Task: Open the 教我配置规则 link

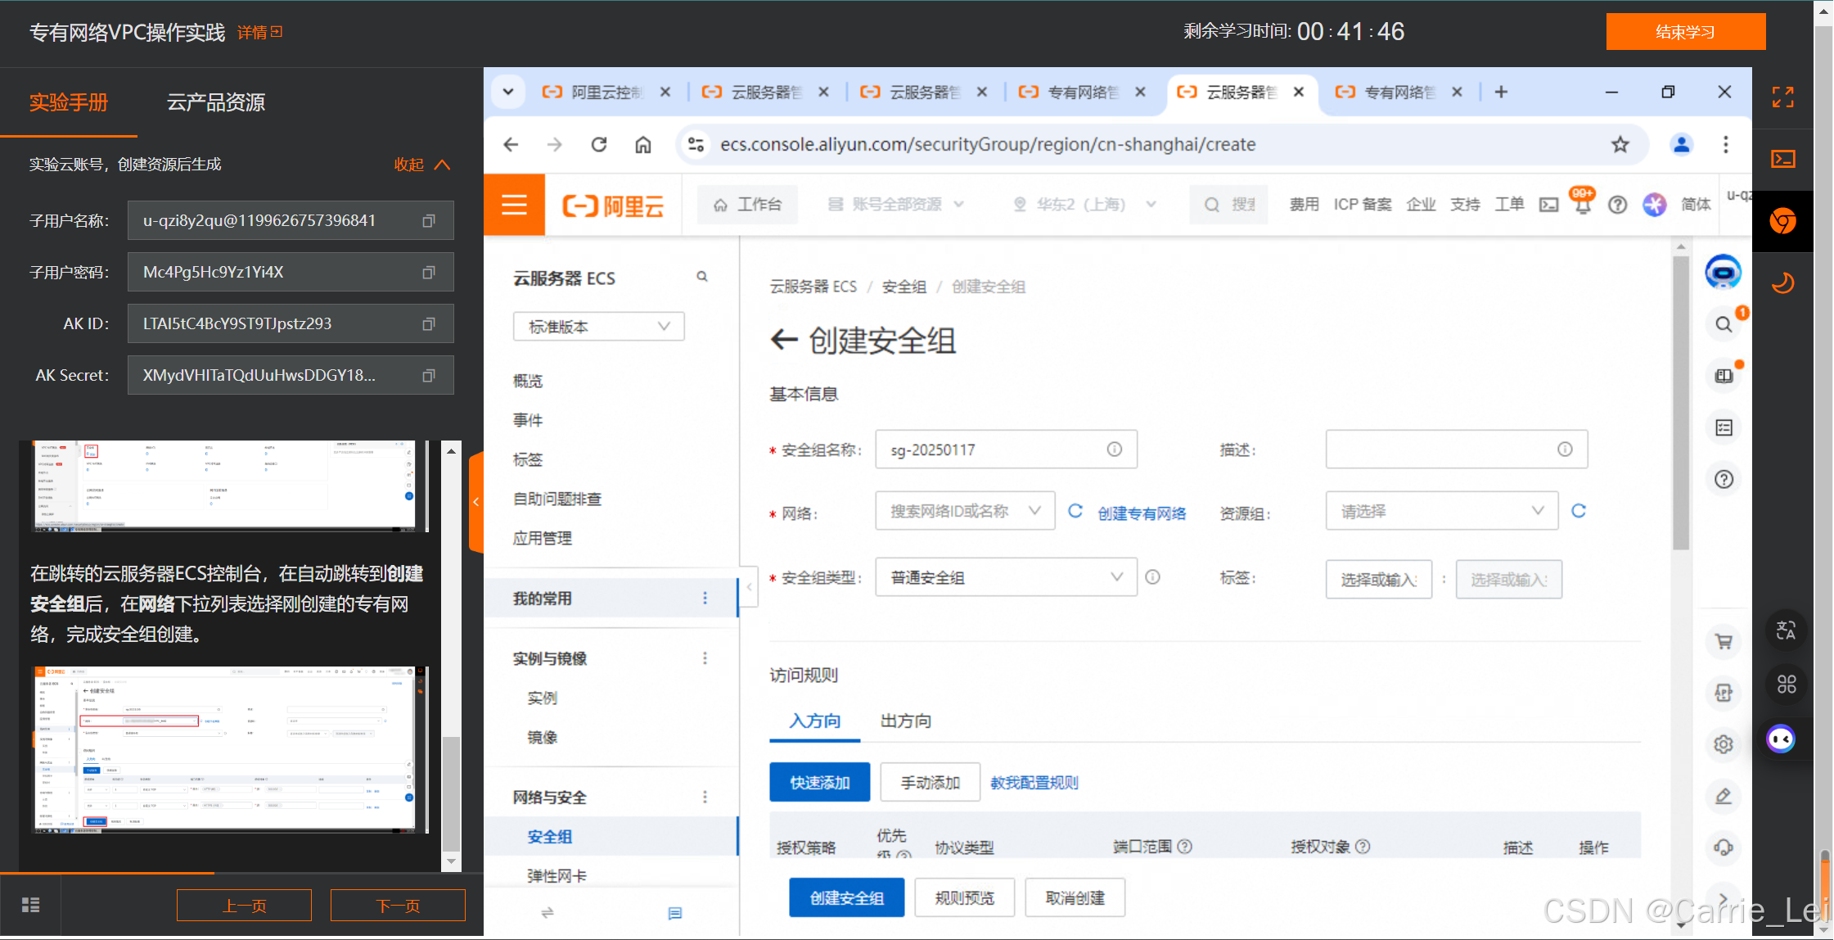Action: tap(1034, 783)
